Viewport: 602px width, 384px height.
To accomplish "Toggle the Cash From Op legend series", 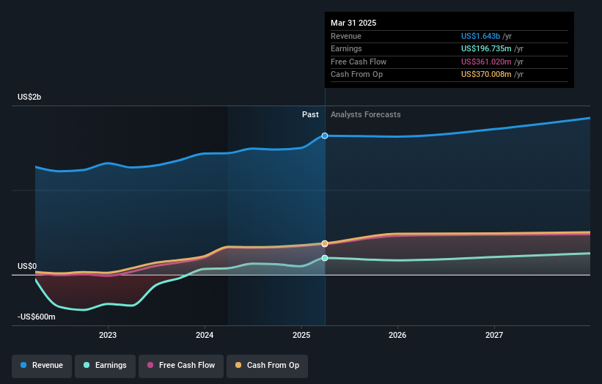I will click(x=267, y=366).
